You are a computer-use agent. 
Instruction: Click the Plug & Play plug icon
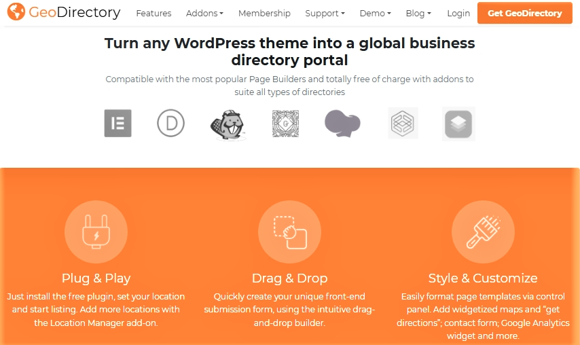click(x=96, y=232)
